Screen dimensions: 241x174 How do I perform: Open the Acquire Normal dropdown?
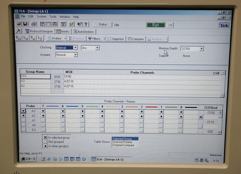(75, 54)
